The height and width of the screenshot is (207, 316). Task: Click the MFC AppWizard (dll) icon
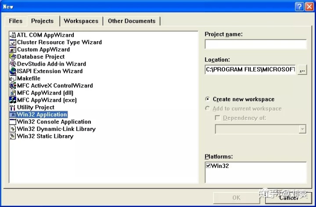[13, 93]
